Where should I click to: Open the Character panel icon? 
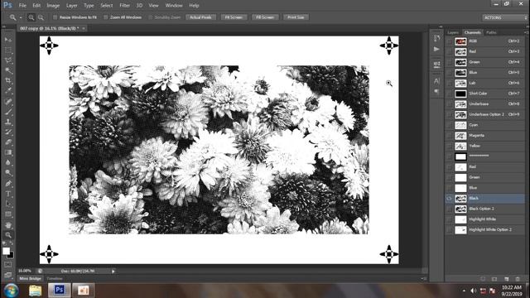pos(436,81)
